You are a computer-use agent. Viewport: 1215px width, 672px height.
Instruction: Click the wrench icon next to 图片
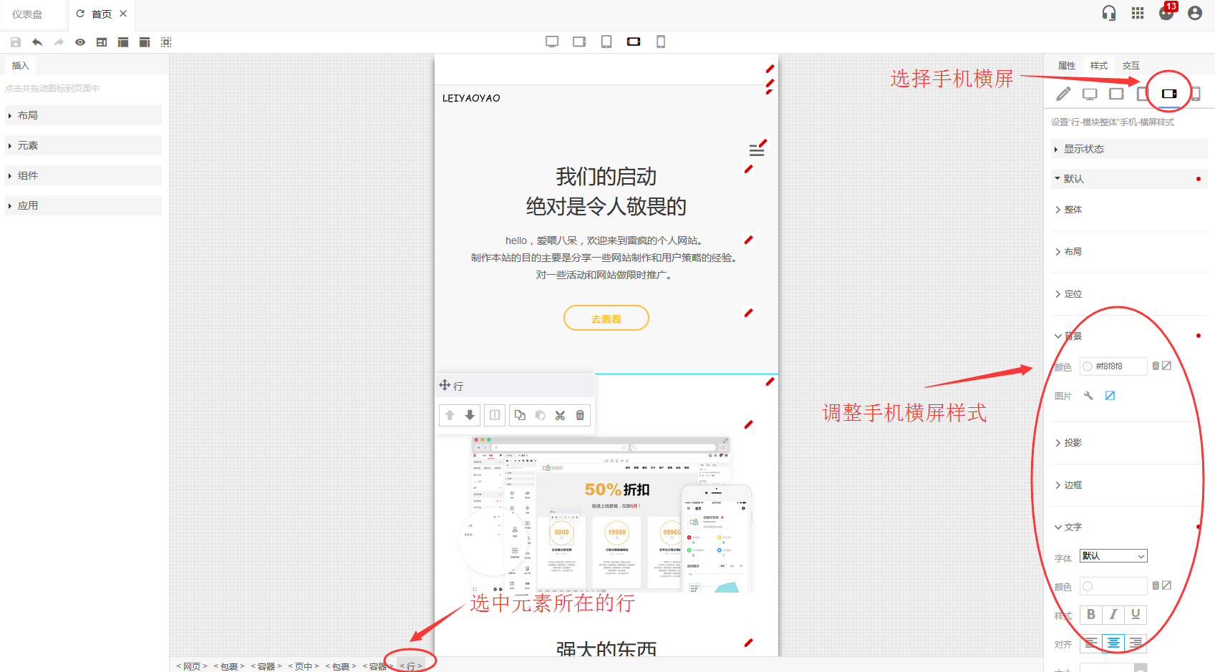click(1088, 396)
